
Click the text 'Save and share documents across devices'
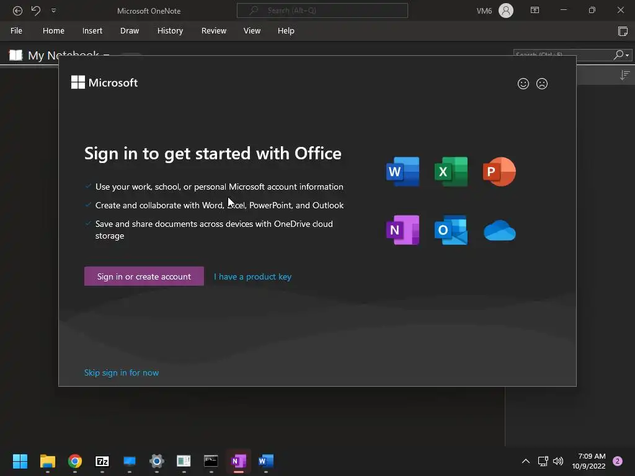pyautogui.click(x=175, y=224)
